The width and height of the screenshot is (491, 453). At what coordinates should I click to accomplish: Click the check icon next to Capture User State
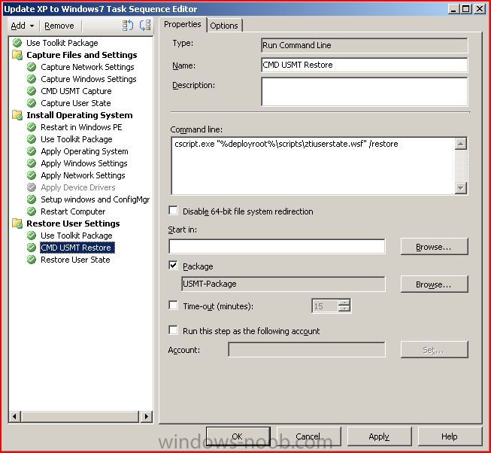[x=32, y=103]
